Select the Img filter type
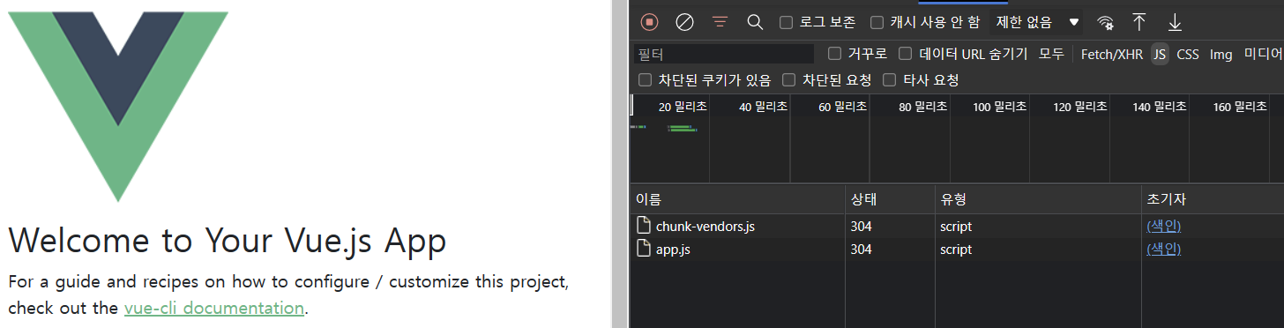Image resolution: width=1284 pixels, height=328 pixels. (x=1221, y=54)
